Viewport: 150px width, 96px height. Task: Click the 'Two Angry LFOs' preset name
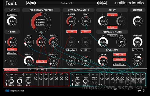point(66,3)
